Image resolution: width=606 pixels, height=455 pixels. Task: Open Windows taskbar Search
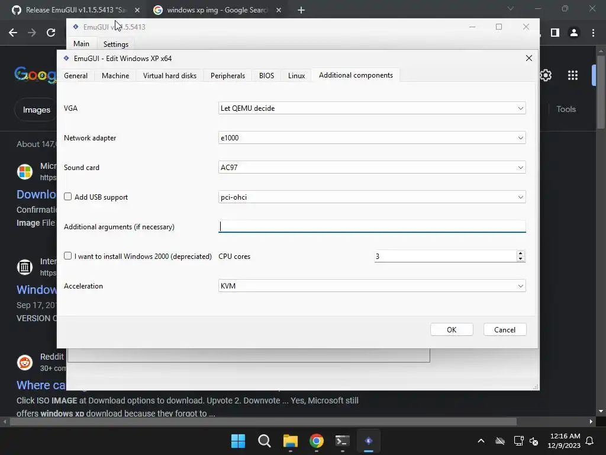pyautogui.click(x=265, y=441)
